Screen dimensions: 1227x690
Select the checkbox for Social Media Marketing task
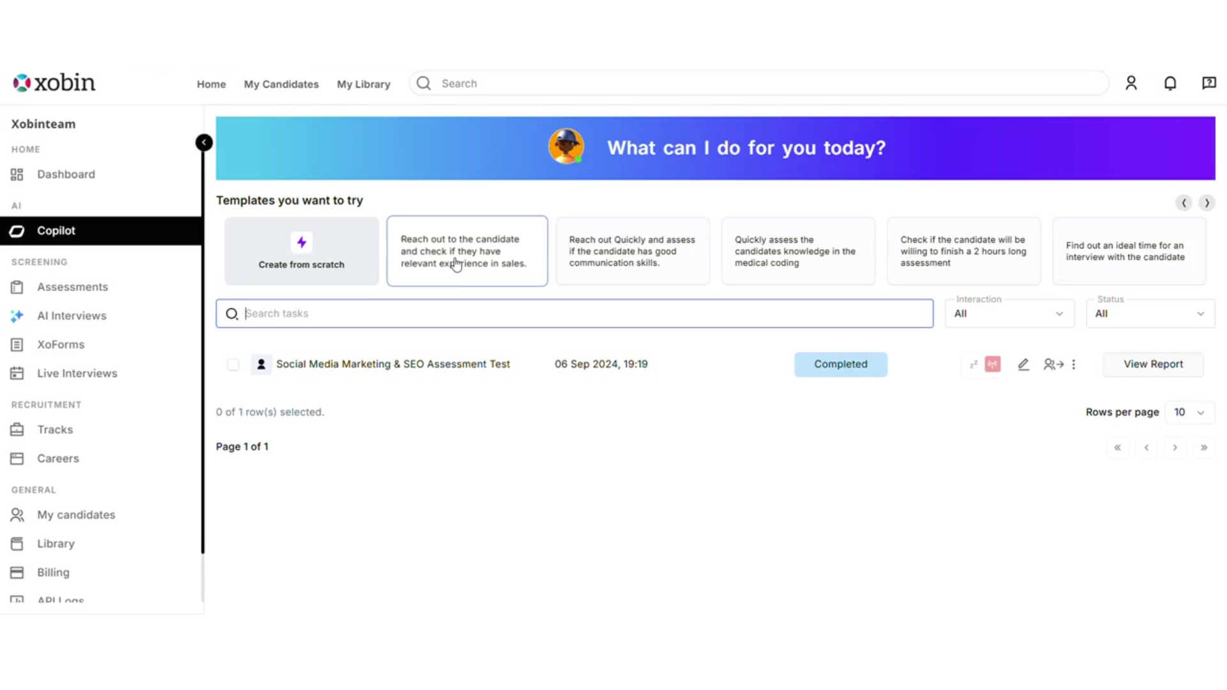click(233, 364)
